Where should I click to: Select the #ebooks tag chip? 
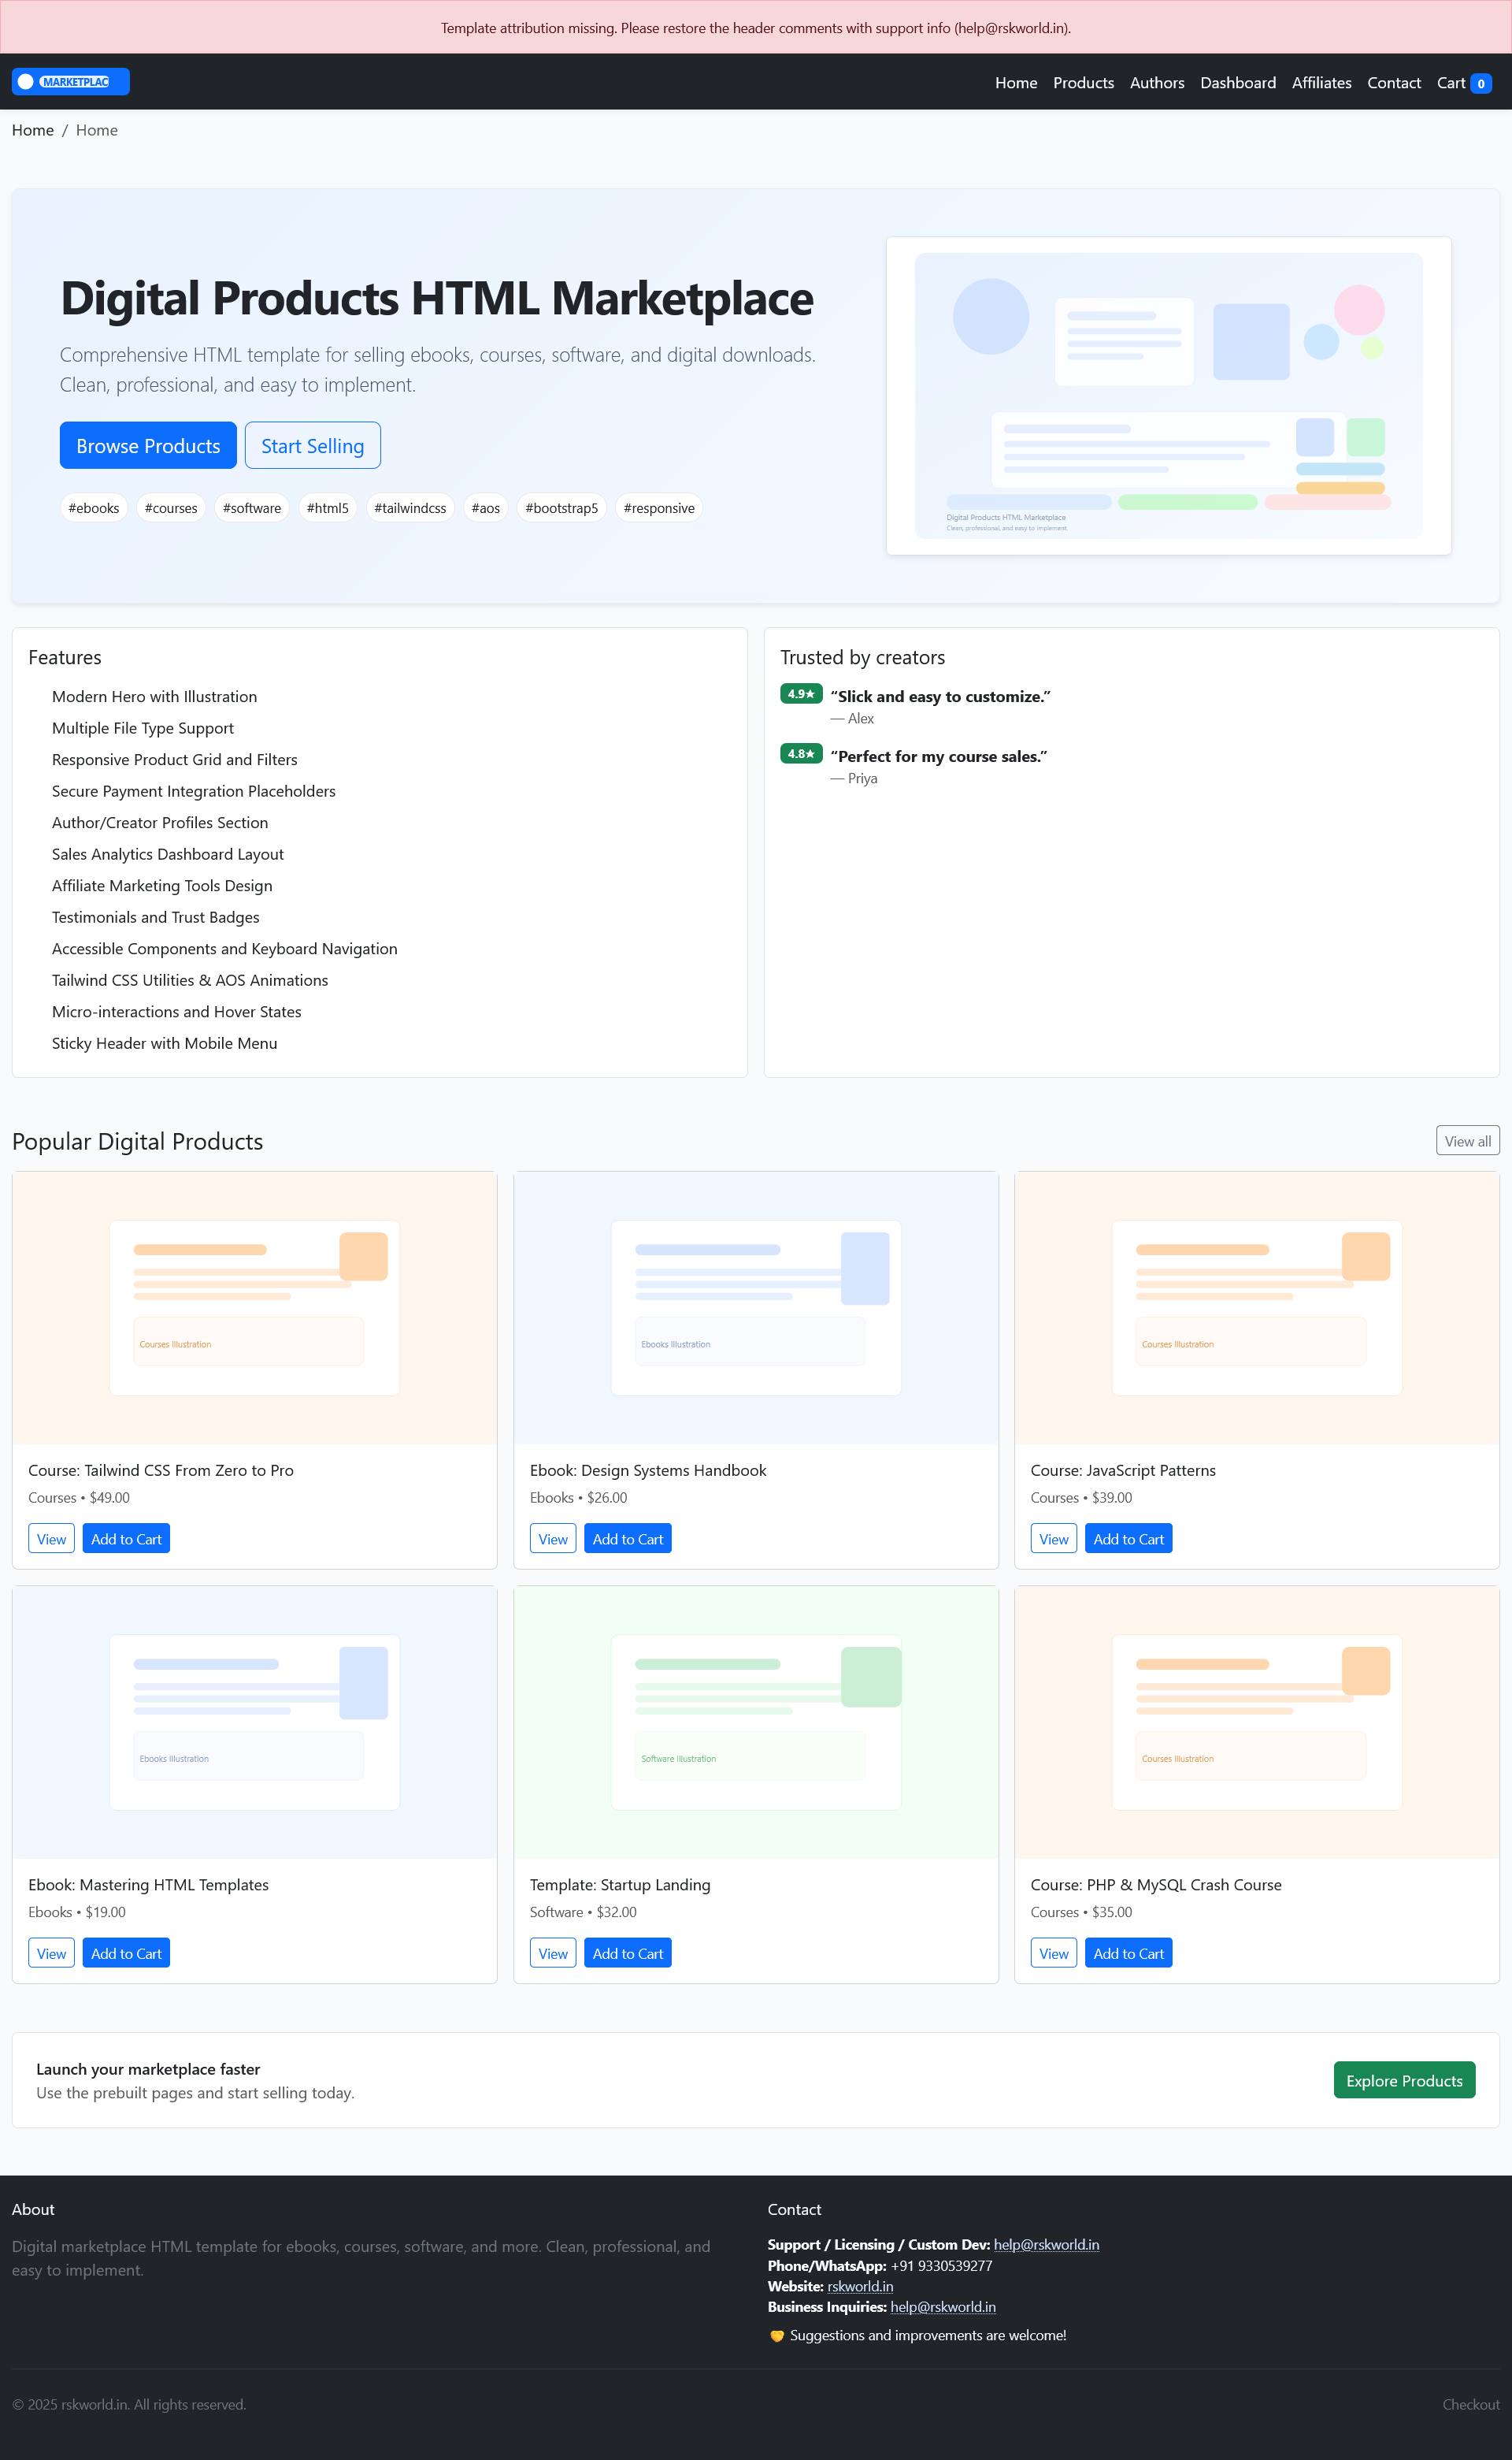point(93,508)
